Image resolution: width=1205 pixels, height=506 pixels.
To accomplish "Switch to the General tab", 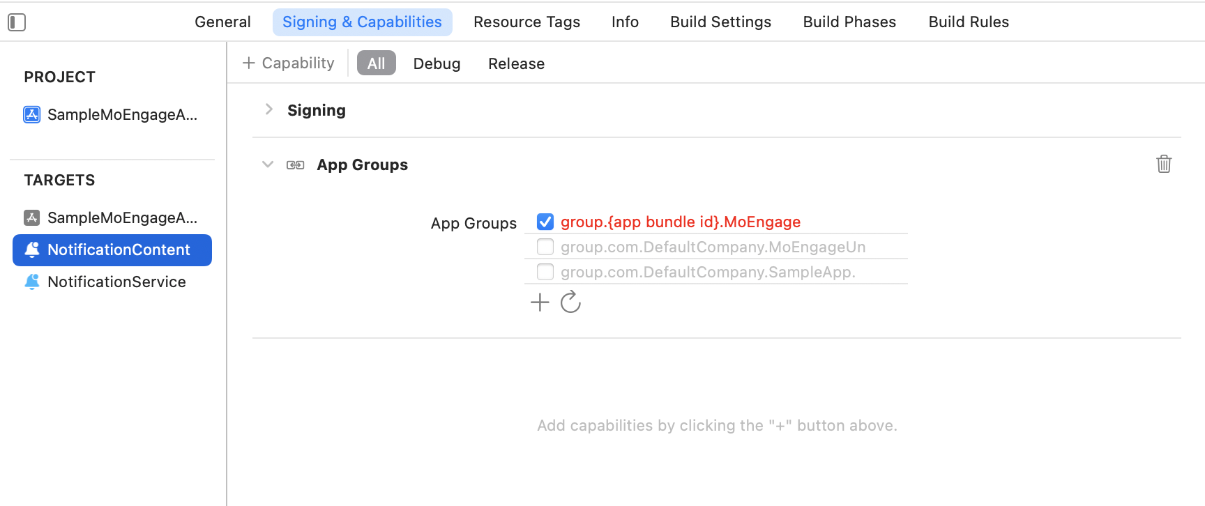I will coord(222,22).
